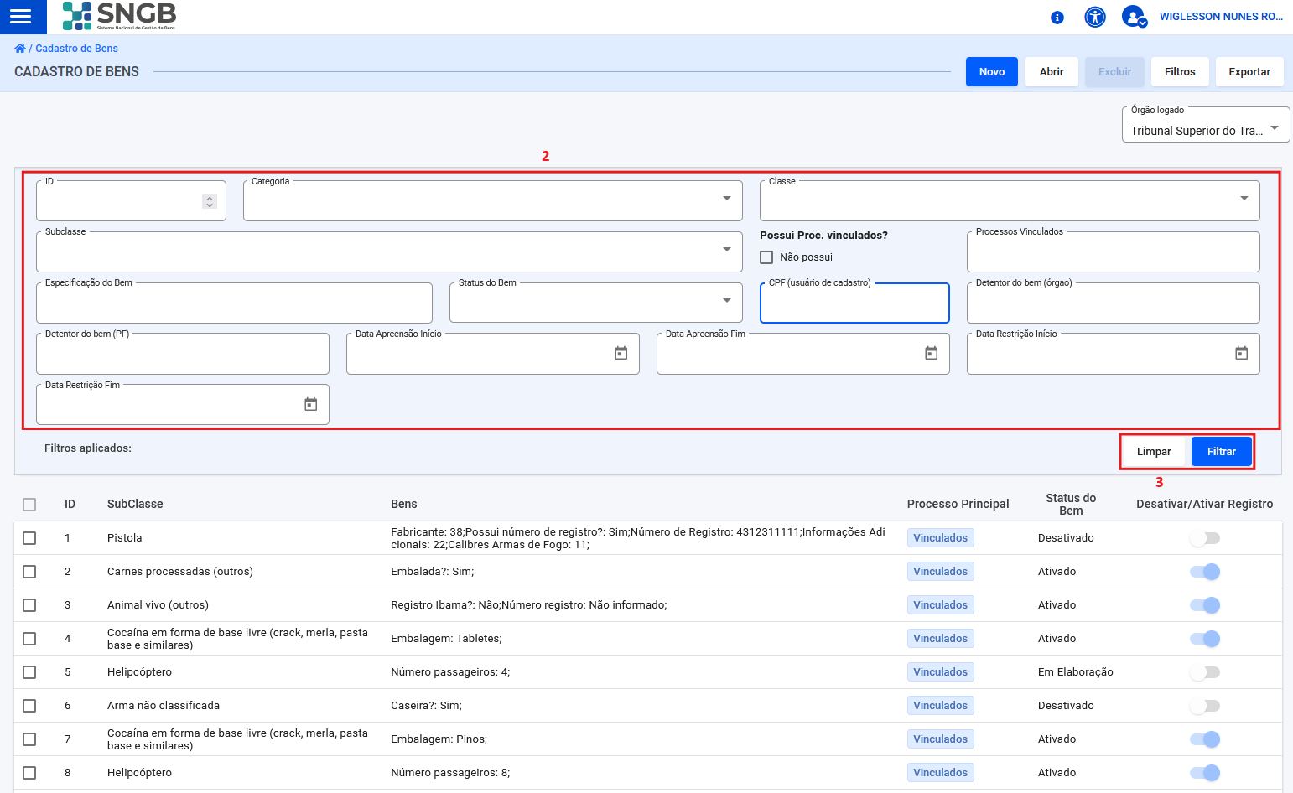The height and width of the screenshot is (793, 1293).
Task: Open the information icon in header
Action: (1057, 18)
